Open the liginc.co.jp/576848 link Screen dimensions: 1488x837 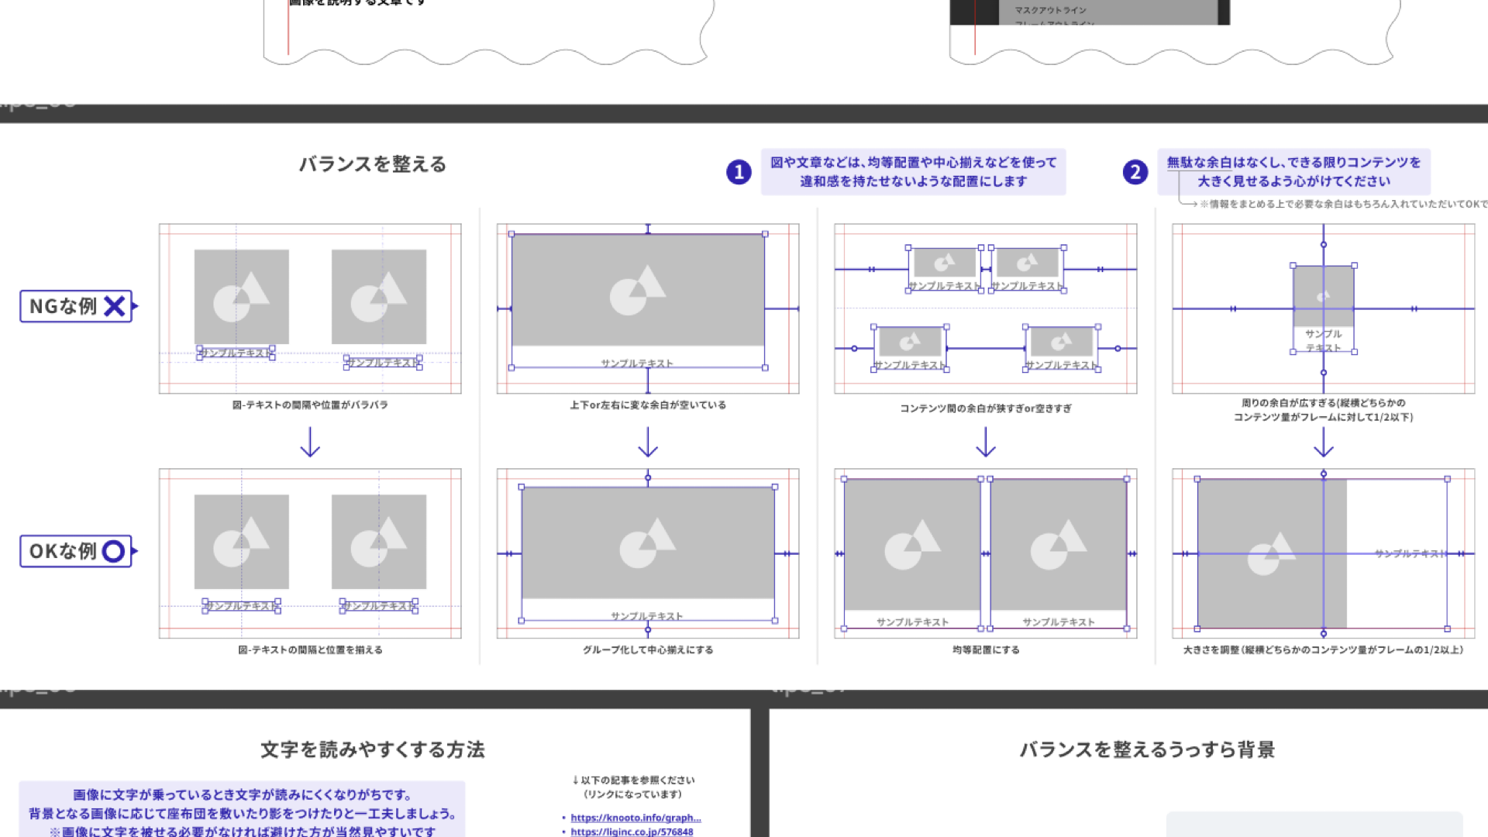(632, 832)
